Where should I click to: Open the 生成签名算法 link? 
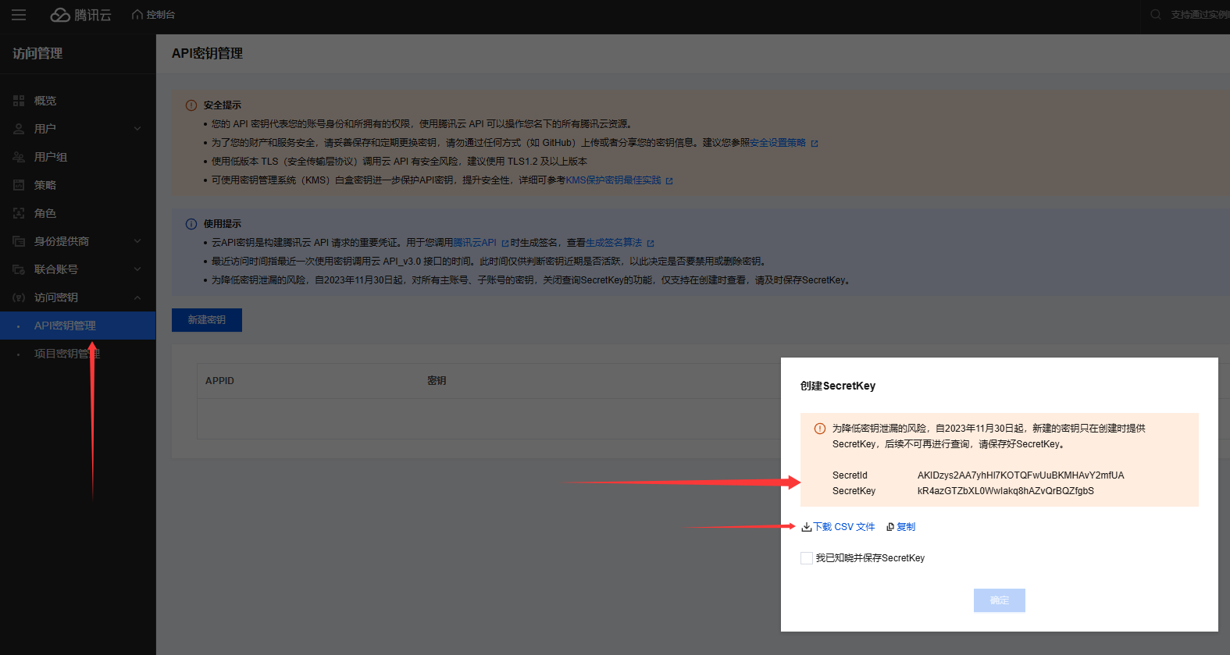coord(614,243)
